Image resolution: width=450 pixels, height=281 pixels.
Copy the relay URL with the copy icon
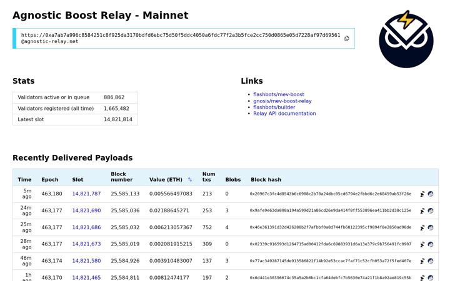347,39
